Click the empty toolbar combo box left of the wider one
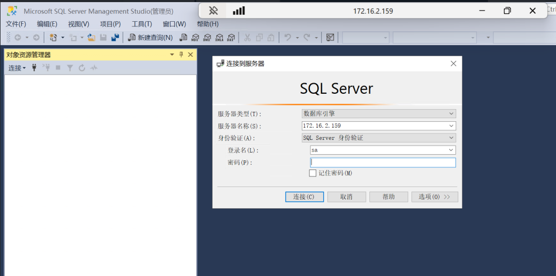The height and width of the screenshot is (276, 556). pyautogui.click(x=366, y=38)
